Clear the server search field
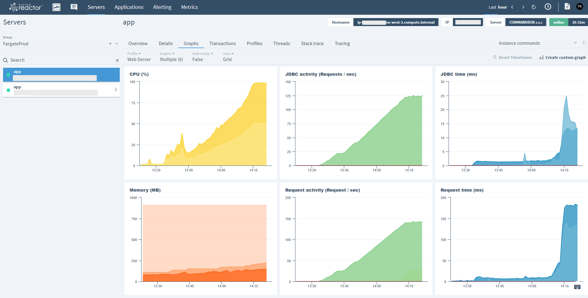 click(117, 60)
